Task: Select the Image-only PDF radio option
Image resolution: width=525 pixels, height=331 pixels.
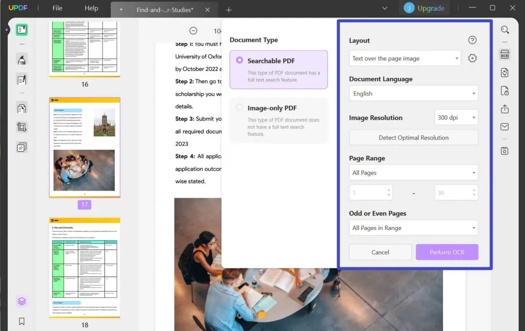Action: [x=239, y=108]
